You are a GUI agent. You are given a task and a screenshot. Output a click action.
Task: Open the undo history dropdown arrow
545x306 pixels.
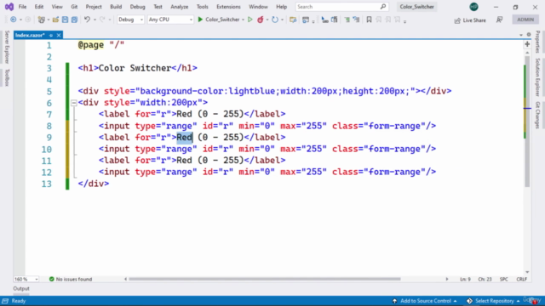[x=95, y=20]
